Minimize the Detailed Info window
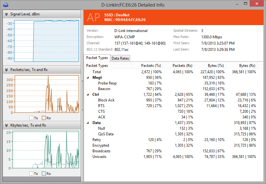266x184 pixels. pos(237,4)
